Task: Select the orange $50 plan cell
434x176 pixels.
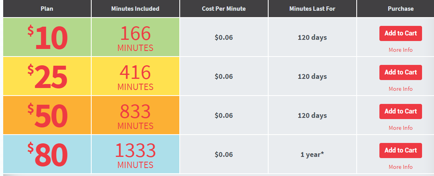Action: click(x=47, y=115)
